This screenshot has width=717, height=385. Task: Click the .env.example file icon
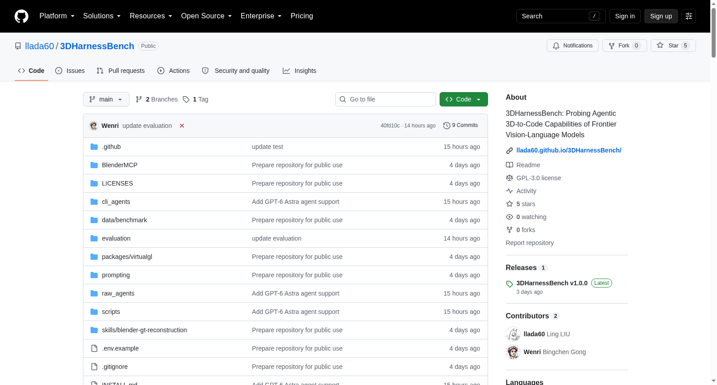[x=94, y=348]
